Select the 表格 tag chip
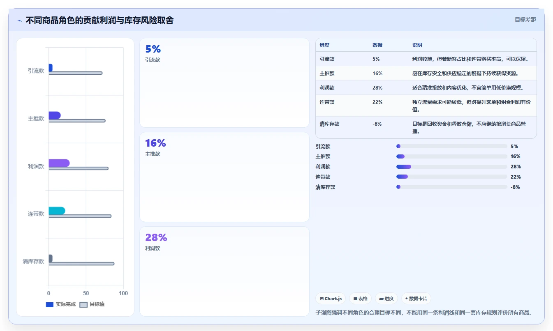The height and width of the screenshot is (331, 553). click(361, 299)
